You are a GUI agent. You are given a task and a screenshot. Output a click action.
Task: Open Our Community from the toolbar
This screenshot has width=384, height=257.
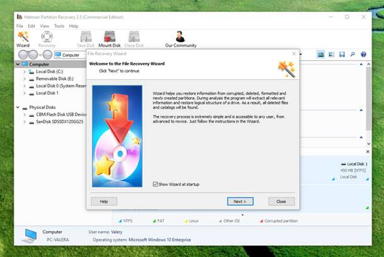click(x=181, y=39)
